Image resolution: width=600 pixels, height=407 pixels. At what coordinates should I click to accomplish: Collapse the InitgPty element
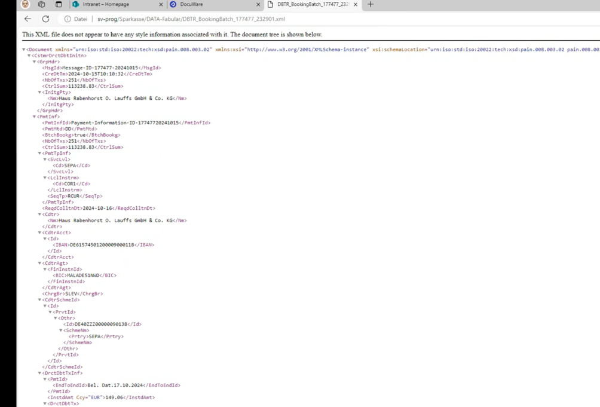pos(39,91)
